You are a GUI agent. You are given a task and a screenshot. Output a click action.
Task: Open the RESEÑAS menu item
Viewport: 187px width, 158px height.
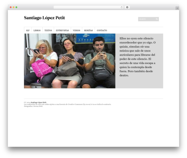click(x=89, y=30)
